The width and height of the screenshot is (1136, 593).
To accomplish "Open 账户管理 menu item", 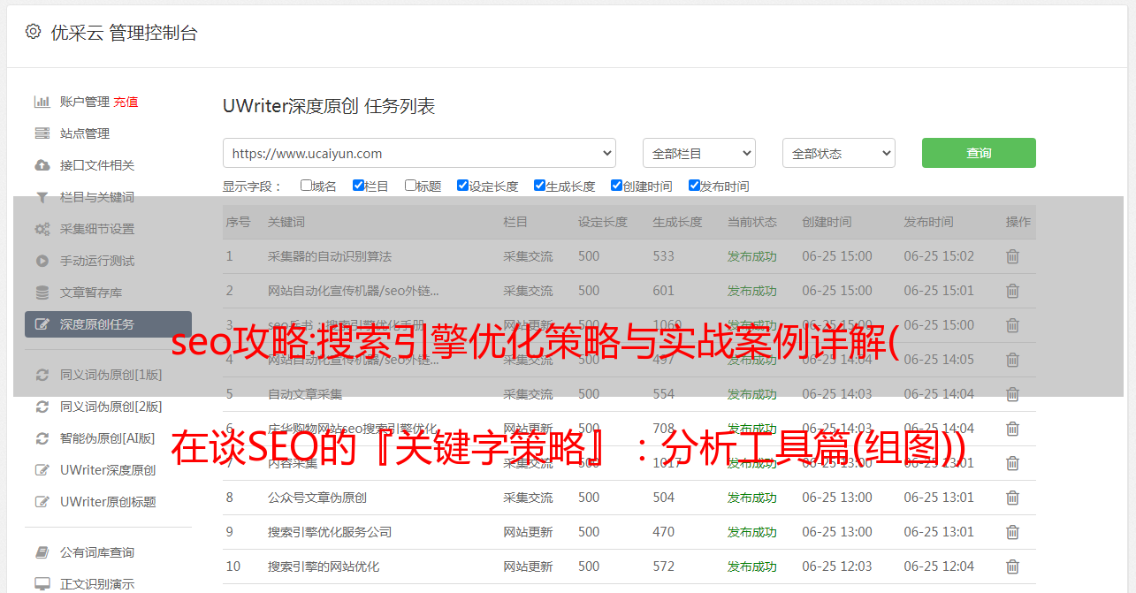I will click(85, 102).
